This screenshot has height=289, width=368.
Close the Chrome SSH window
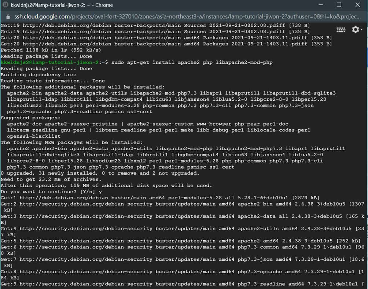point(357,5)
